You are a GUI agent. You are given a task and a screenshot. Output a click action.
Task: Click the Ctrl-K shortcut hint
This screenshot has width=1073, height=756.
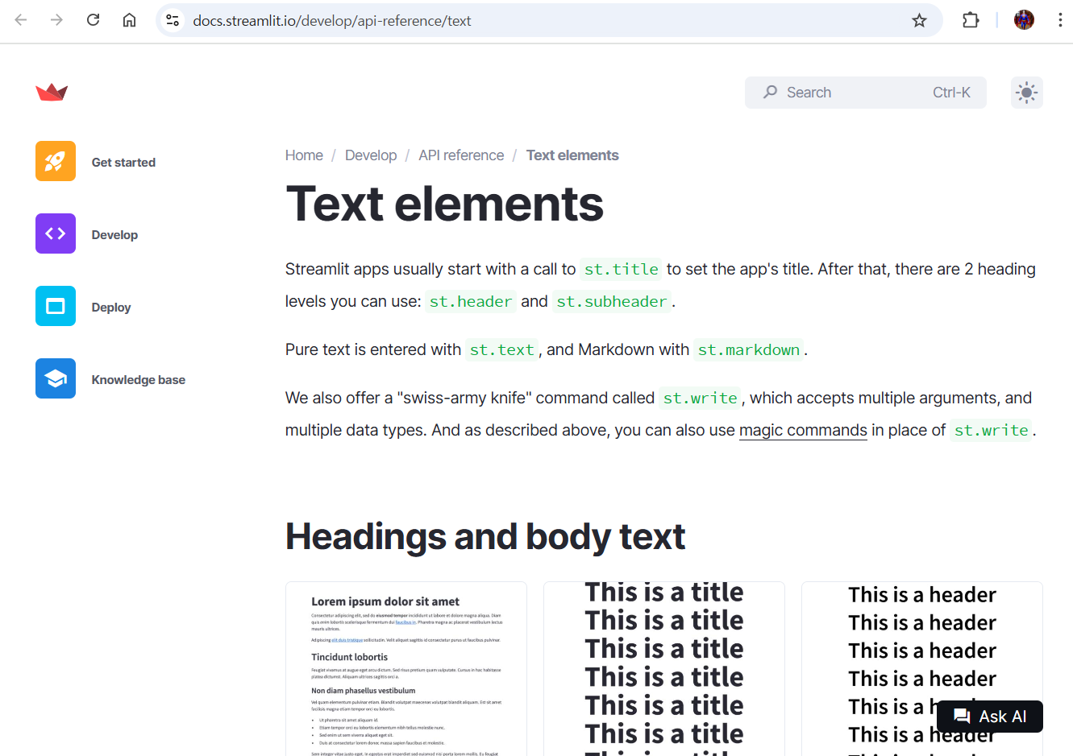pos(951,93)
